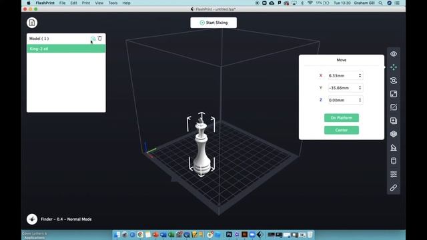Viewport: 427px width, 240px height.
Task: Open the file document icon at top left
Action: tap(32, 23)
